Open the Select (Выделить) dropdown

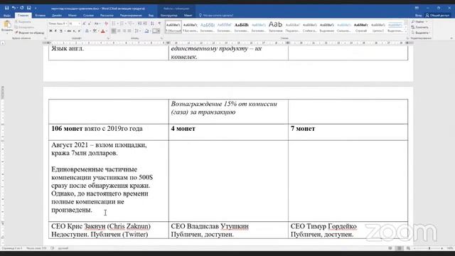(420, 33)
